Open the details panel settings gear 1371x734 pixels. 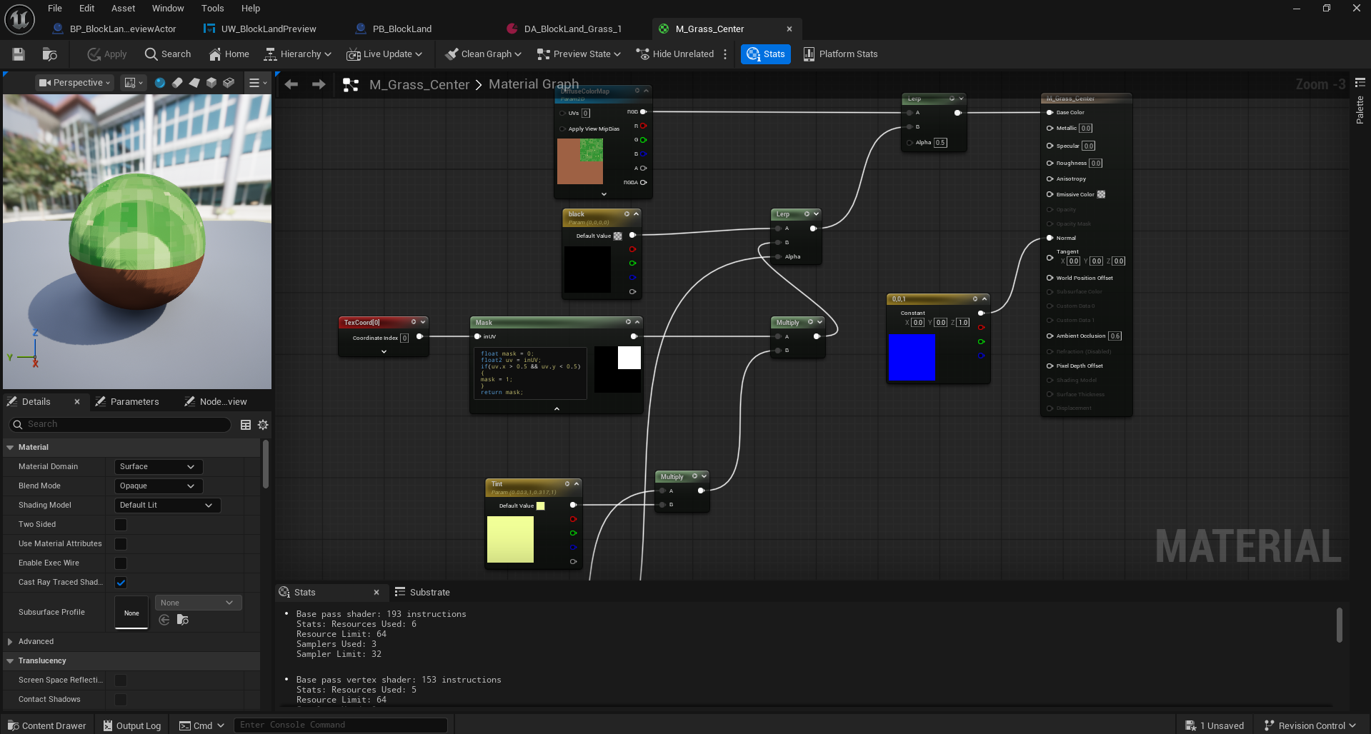[x=263, y=425]
